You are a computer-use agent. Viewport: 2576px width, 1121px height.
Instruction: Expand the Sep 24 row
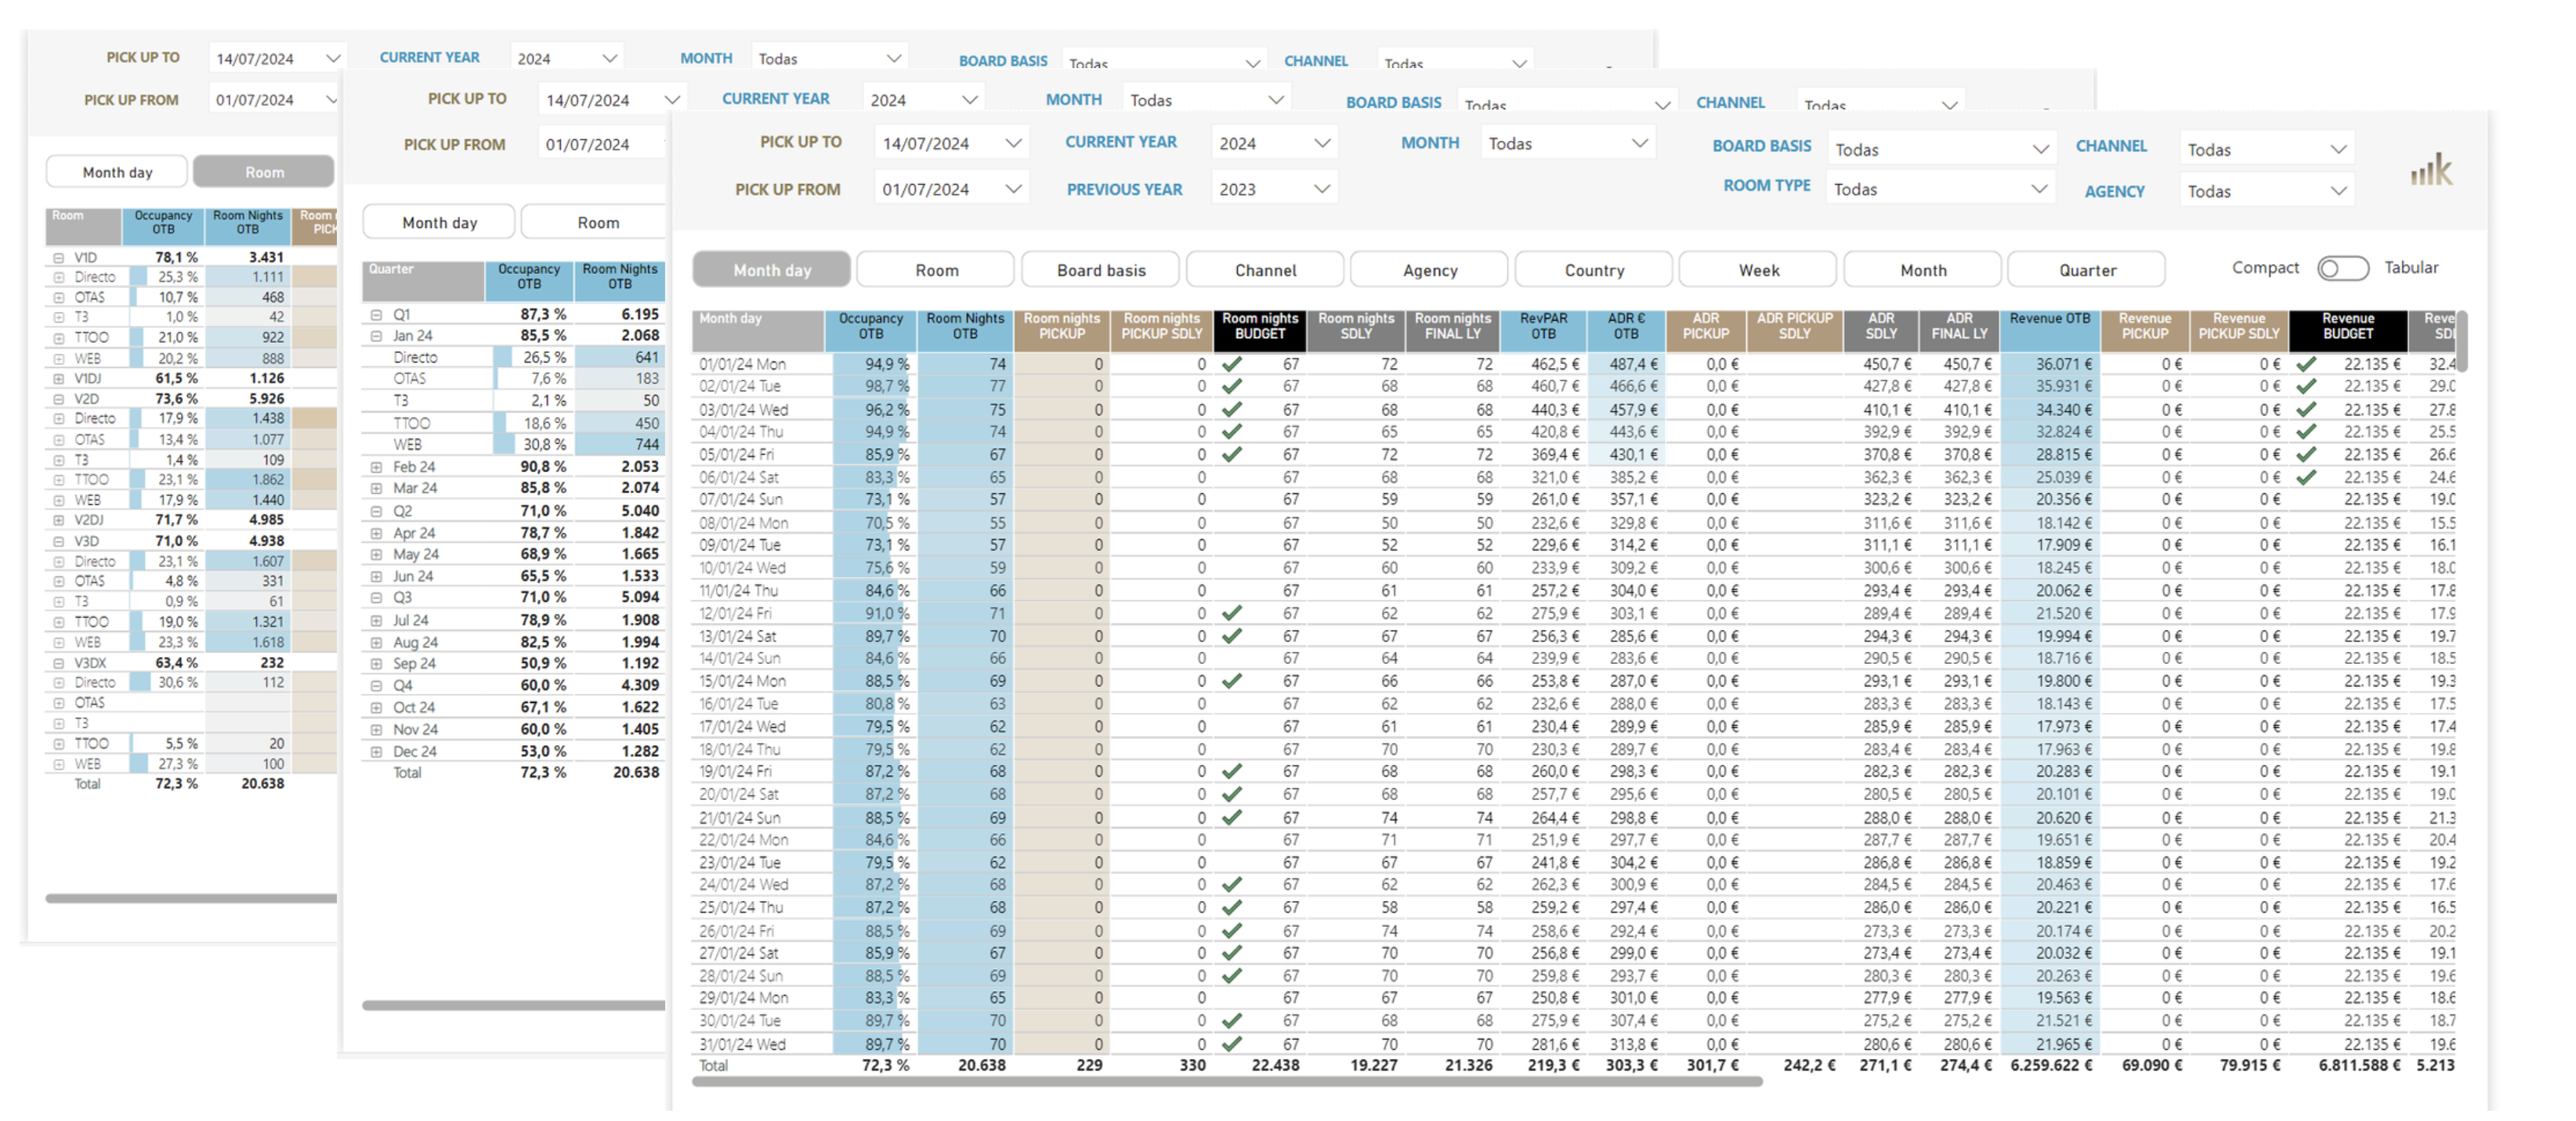[376, 663]
